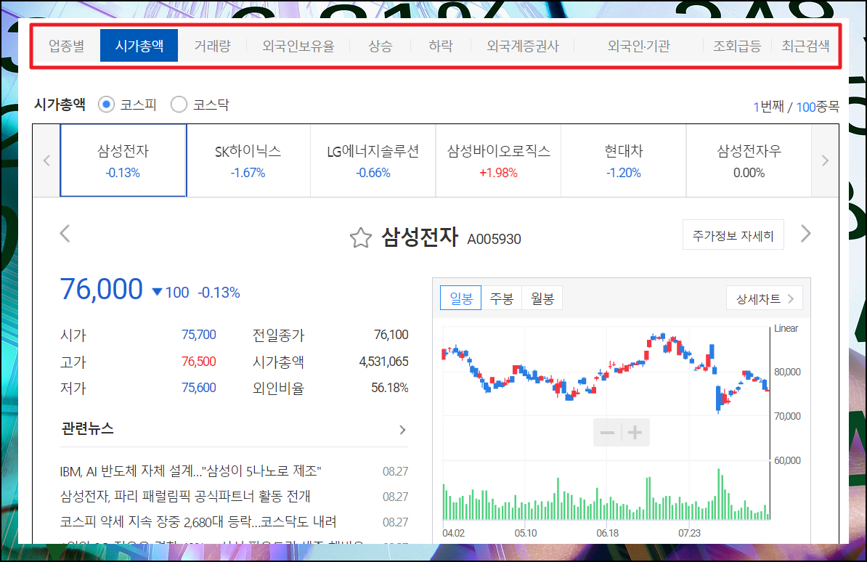Image resolution: width=867 pixels, height=562 pixels.
Task: Open 주가정보 자세히 details
Action: [733, 235]
